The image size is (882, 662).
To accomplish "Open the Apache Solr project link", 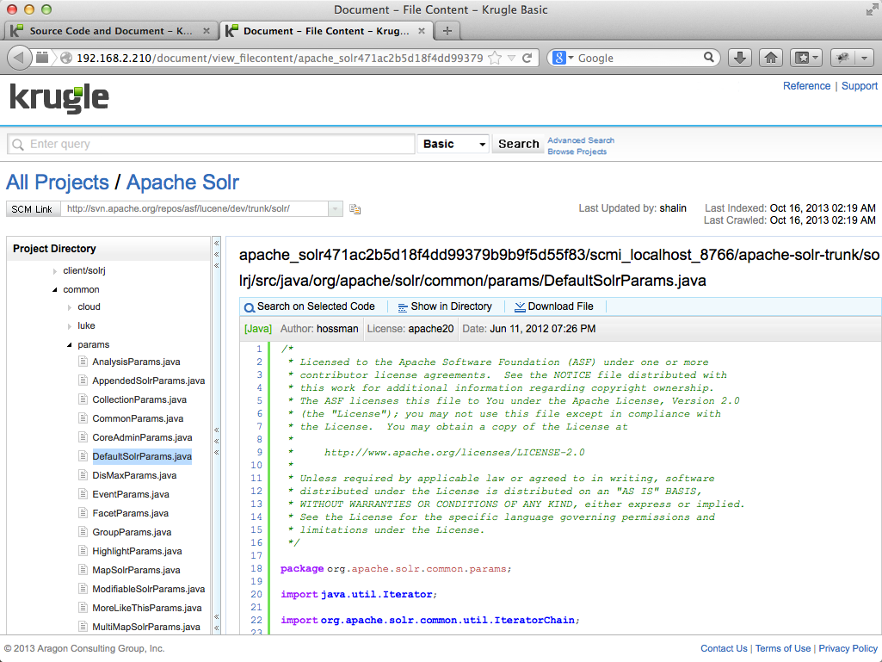I will [x=182, y=183].
